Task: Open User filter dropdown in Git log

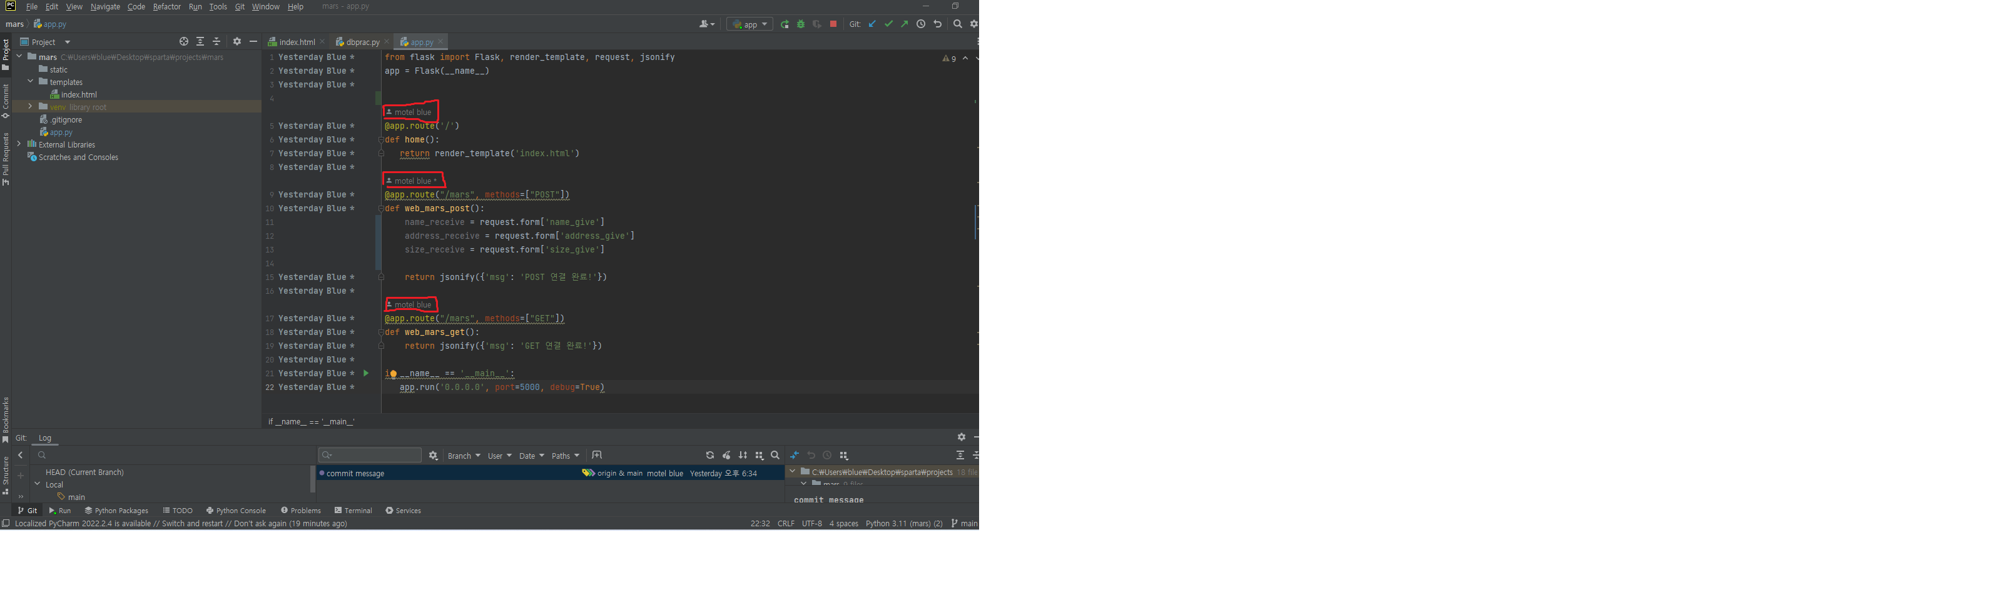Action: (499, 456)
